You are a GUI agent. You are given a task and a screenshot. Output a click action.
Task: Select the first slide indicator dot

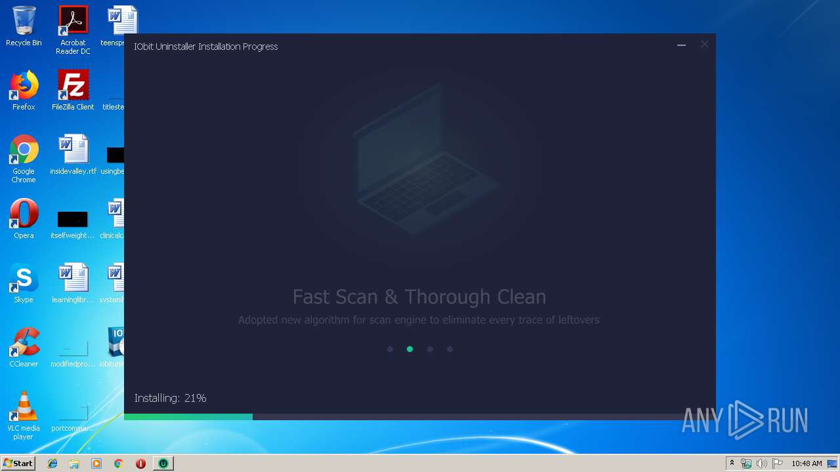(390, 349)
